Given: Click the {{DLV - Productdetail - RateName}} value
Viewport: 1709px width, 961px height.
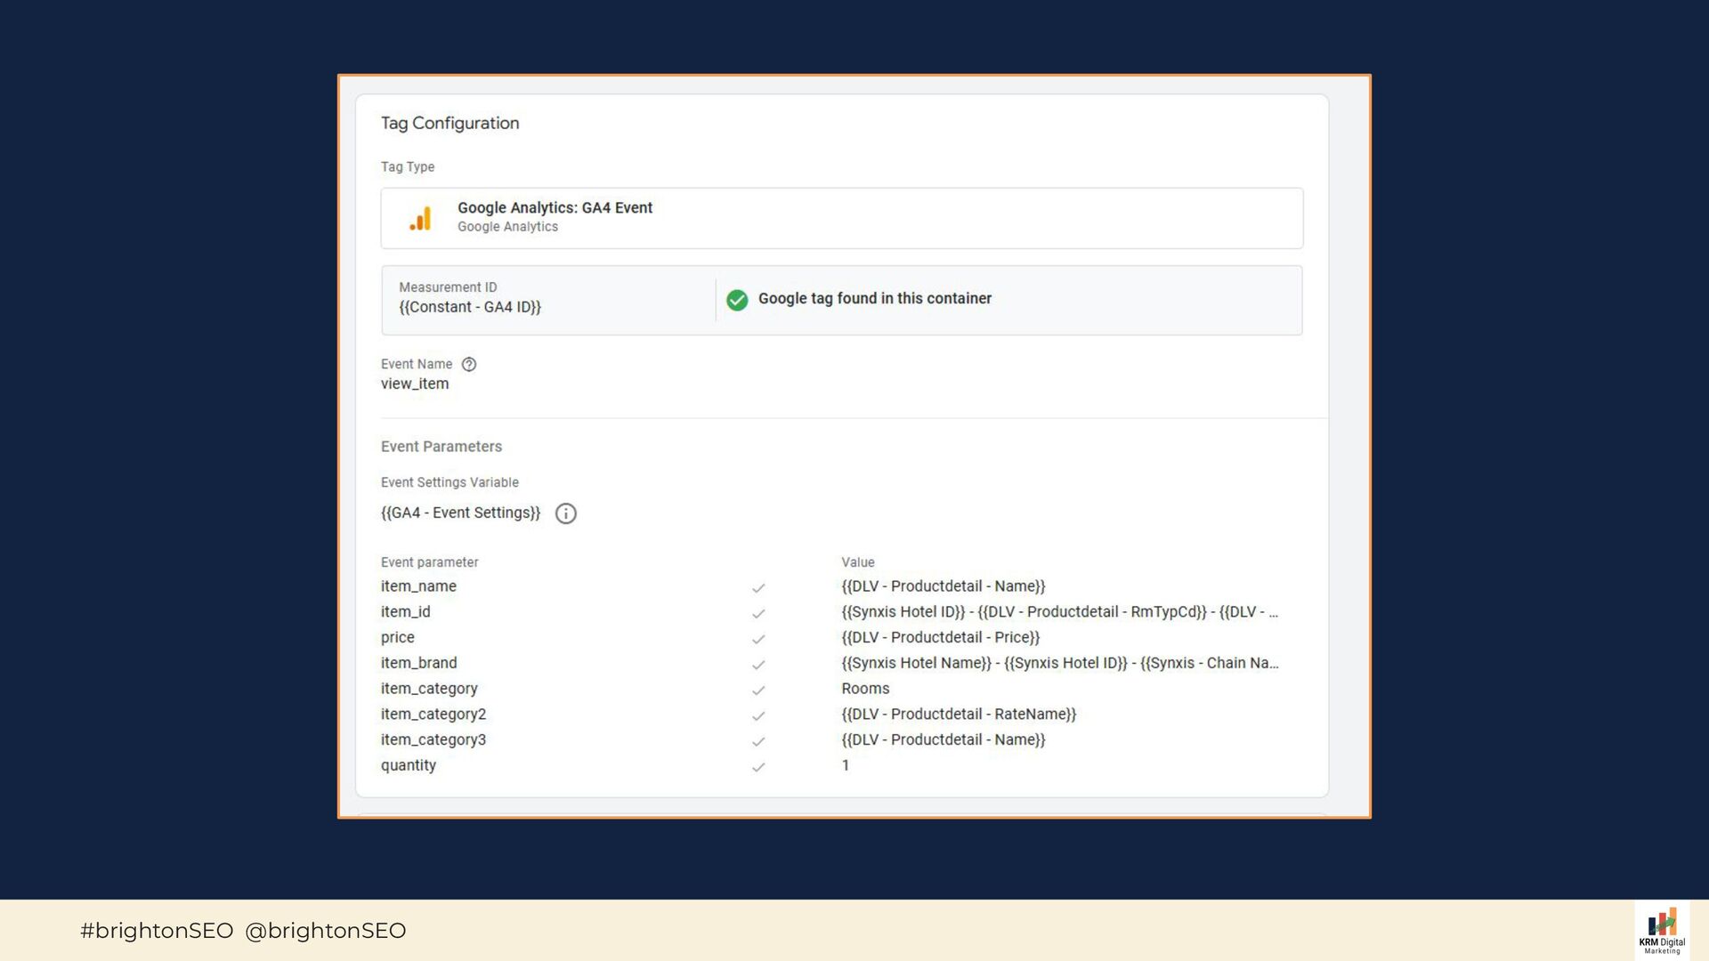Looking at the screenshot, I should 959,715.
